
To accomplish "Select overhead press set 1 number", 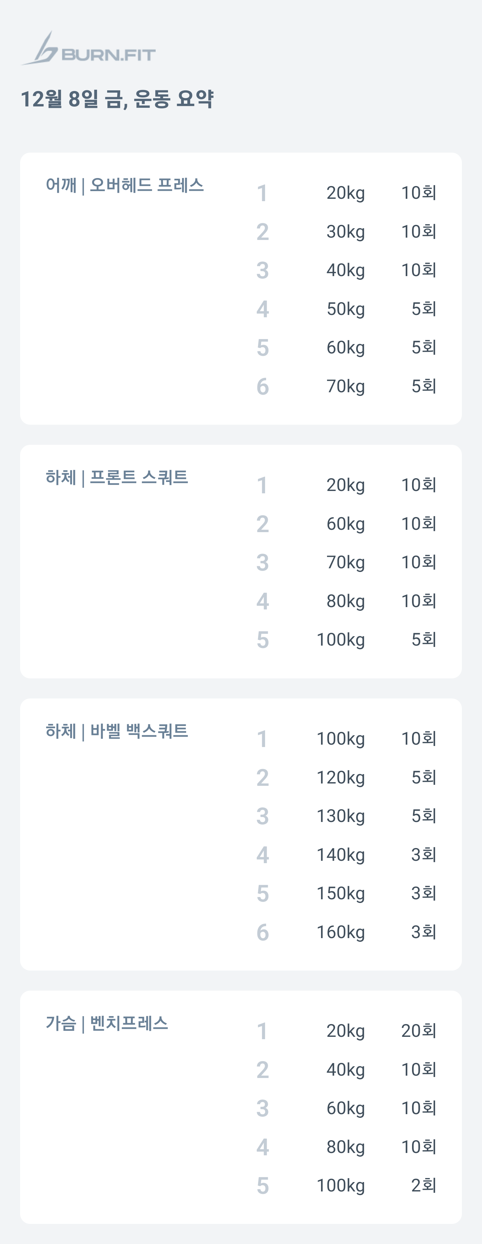I will (x=262, y=193).
